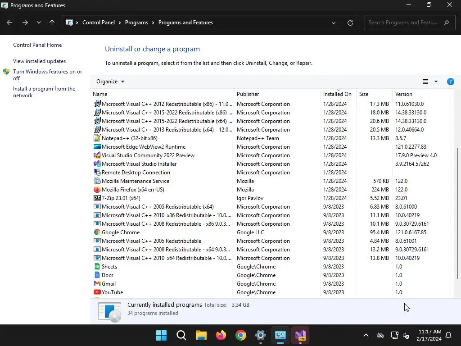The image size is (461, 346).
Task: Click the Search Programs and Features box
Action: tap(410, 23)
